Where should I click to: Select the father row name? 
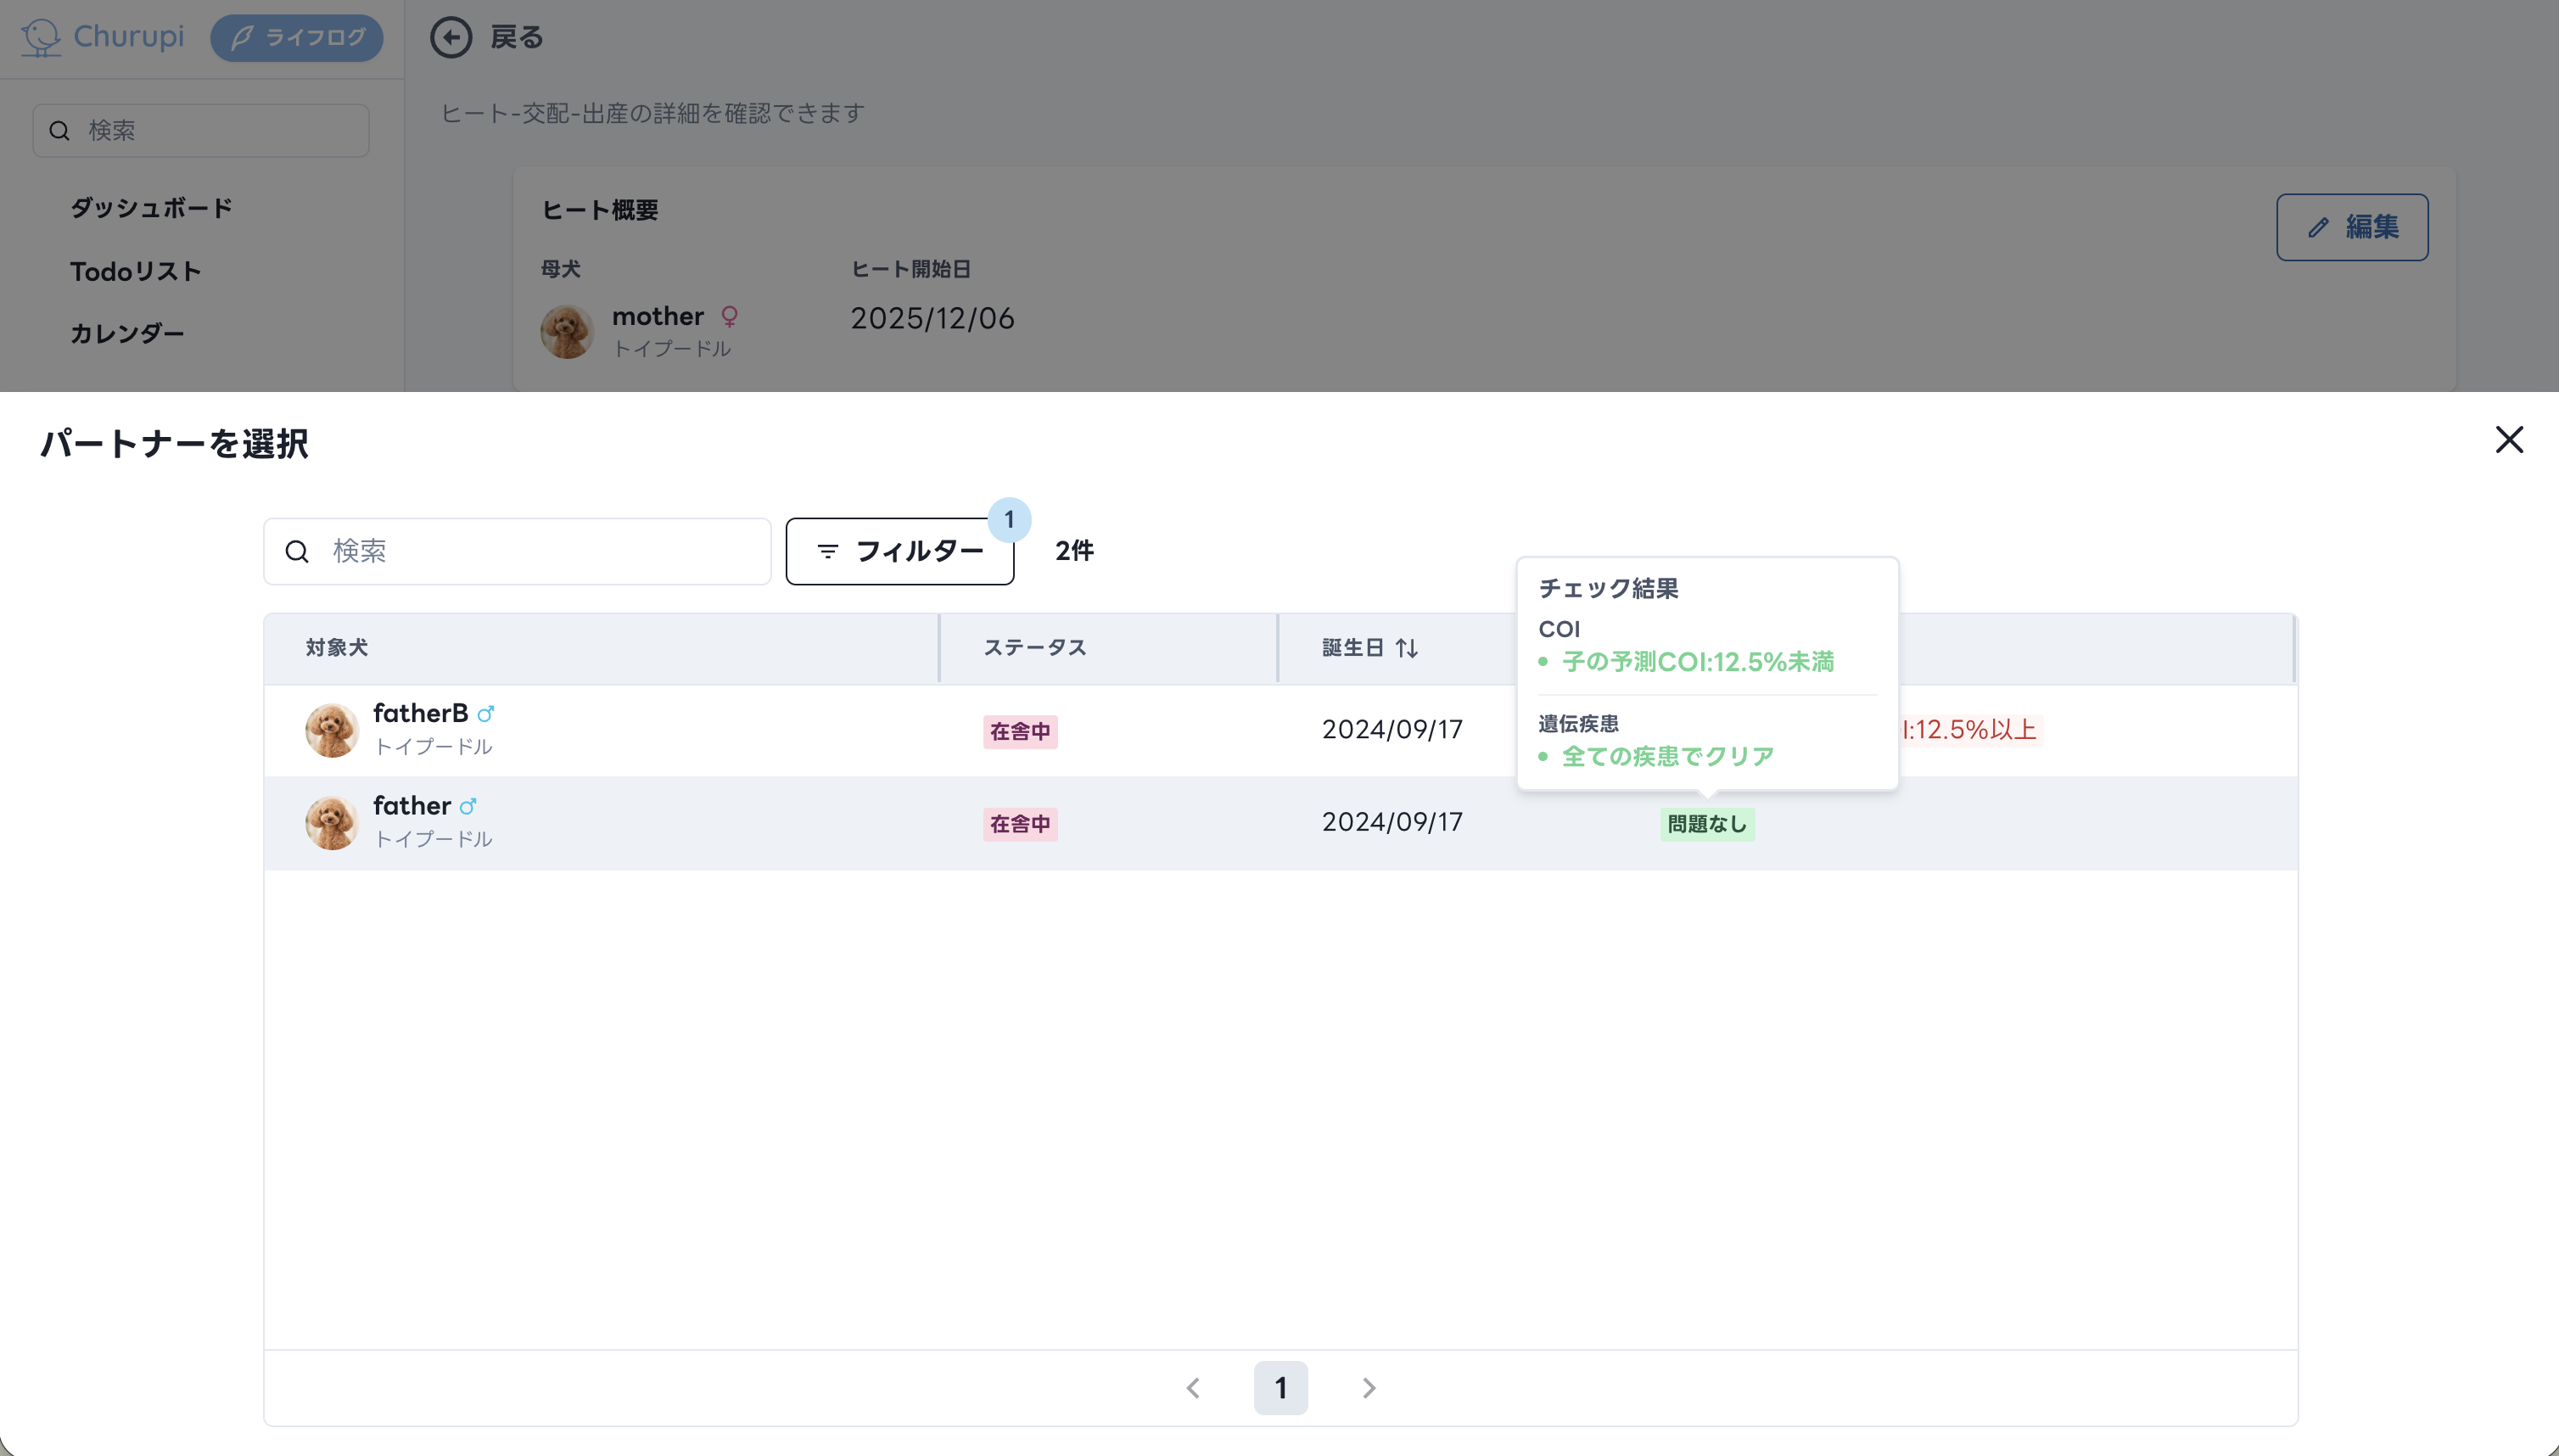[412, 806]
